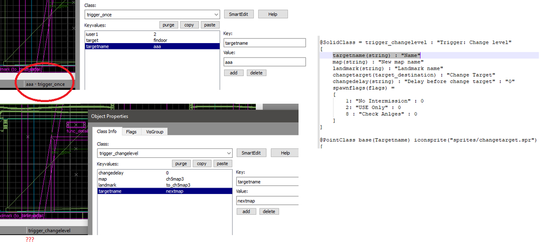Click Help next to trigger_changelevel class

(285, 153)
